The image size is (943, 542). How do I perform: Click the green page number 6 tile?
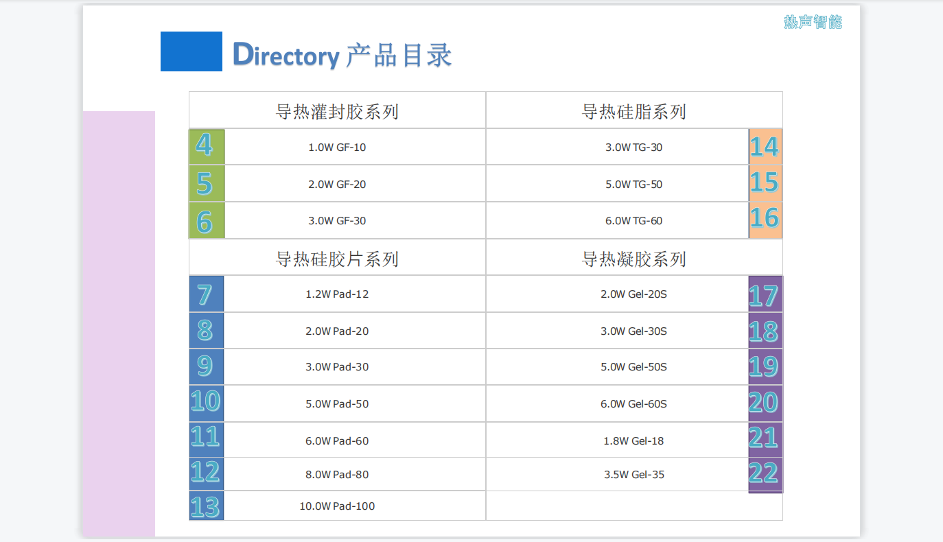[207, 221]
